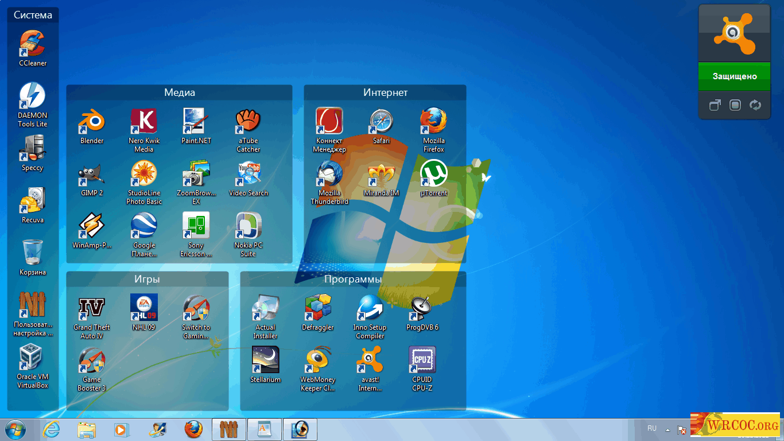Open the Safari browser shortcut
The image size is (784, 441).
pos(381,126)
